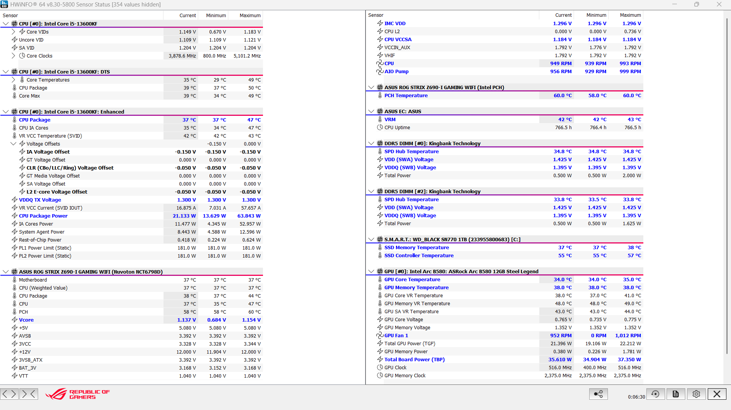Collapse the ASUS ROG STRIX Z690-I (Intel PCH) group
This screenshot has height=410, width=731.
coord(371,87)
